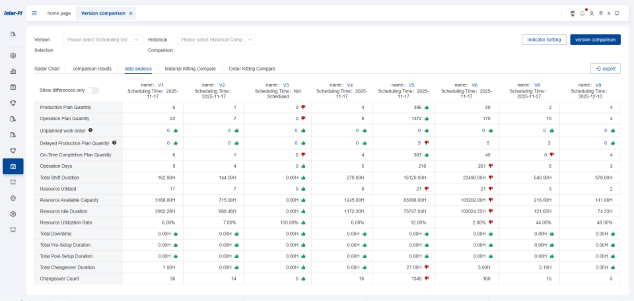This screenshot has height=301, width=634.
Task: Open the V9 version name link
Action: tap(598, 85)
